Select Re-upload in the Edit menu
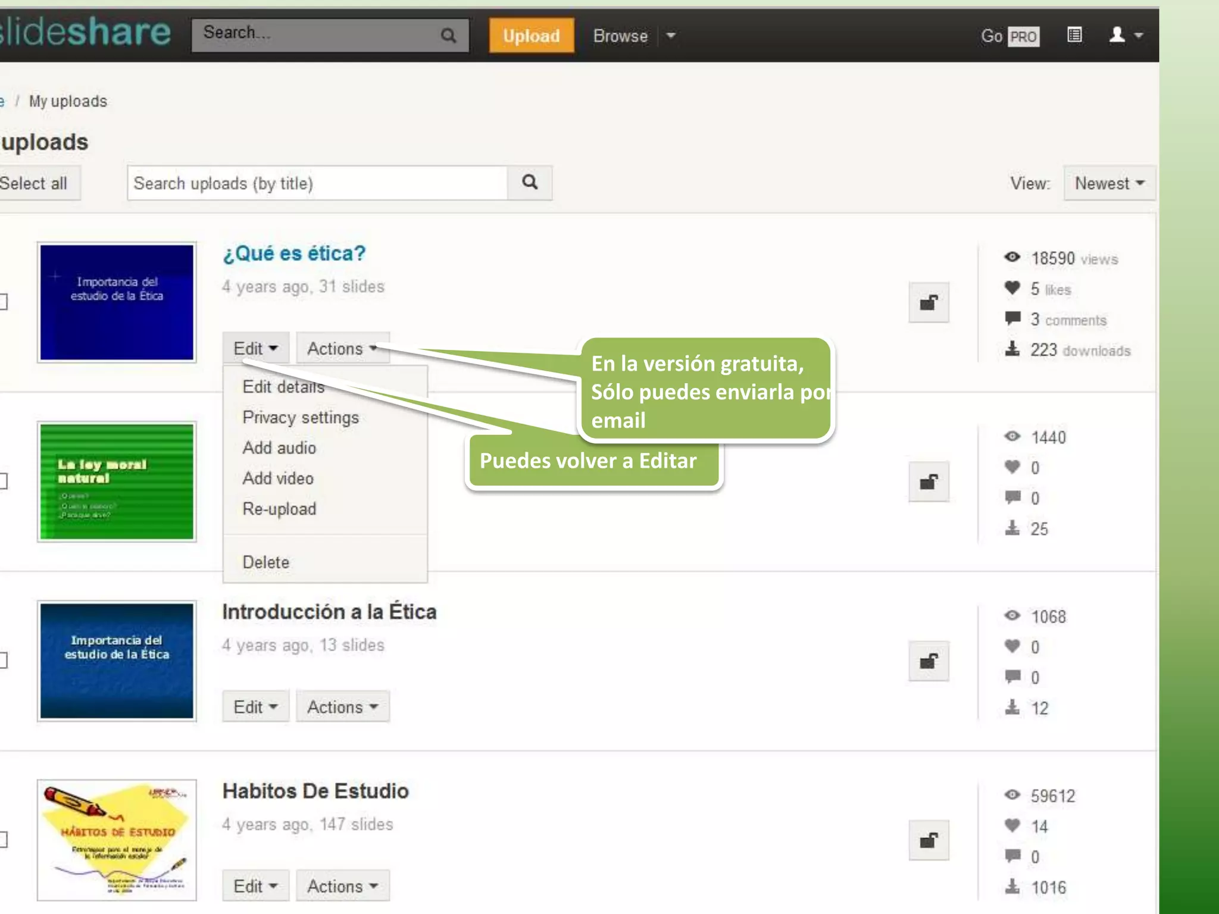The height and width of the screenshot is (914, 1219). coord(279,509)
